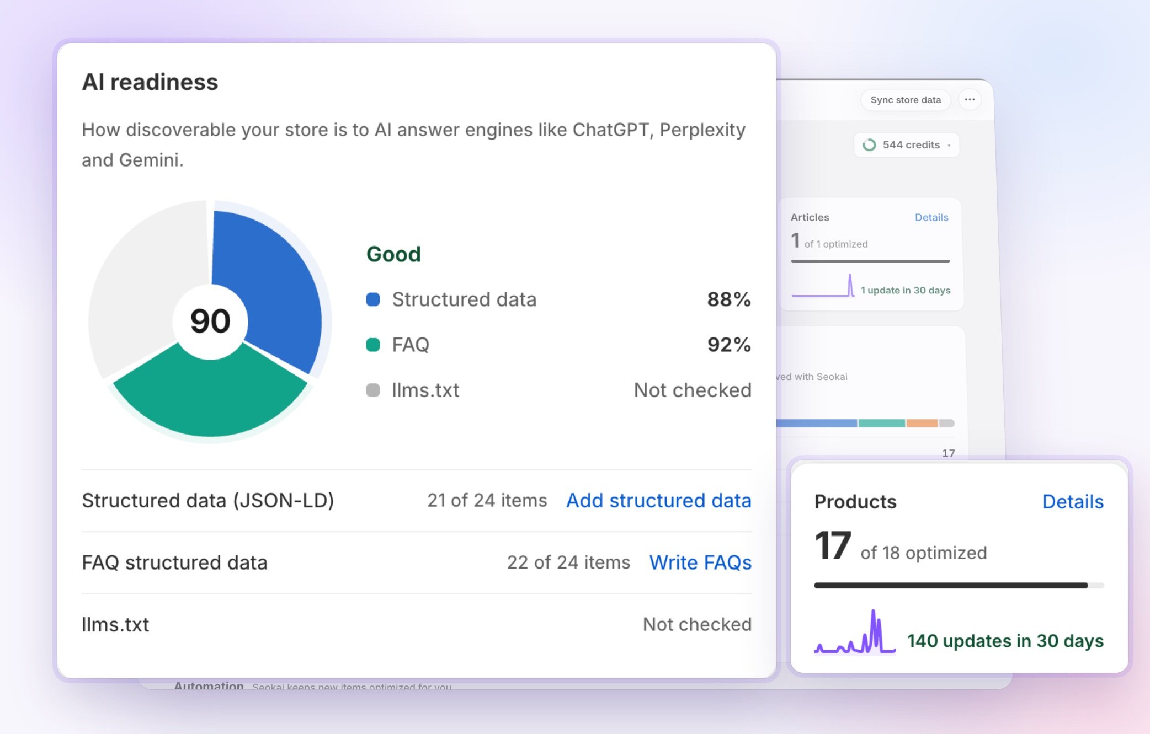This screenshot has width=1150, height=734.
Task: Click the 'Structured data (JSON-LD)' row label
Action: coord(207,500)
